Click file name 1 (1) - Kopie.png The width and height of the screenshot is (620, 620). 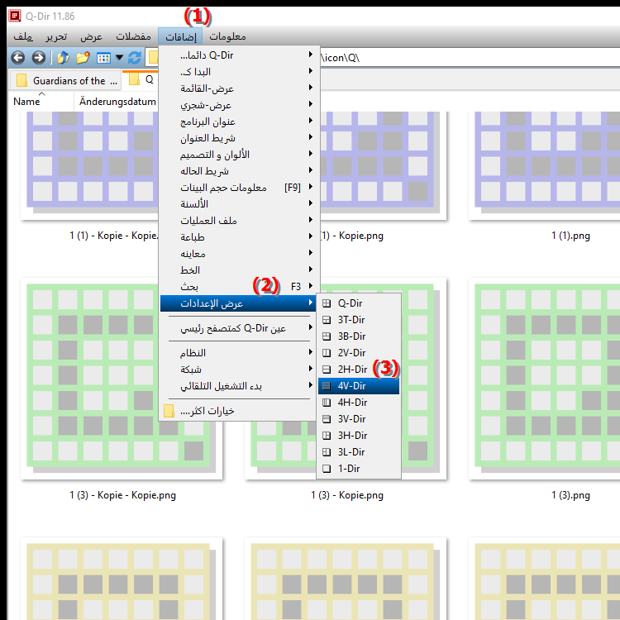351,236
